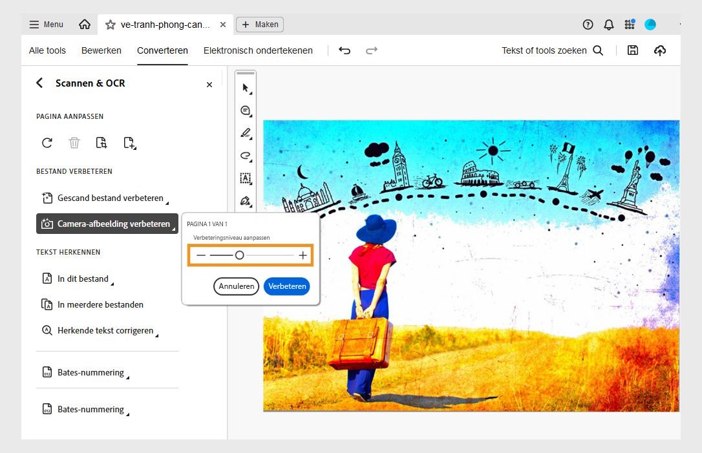The width and height of the screenshot is (702, 453).
Task: Rotate the page with the rotate icon
Action: (47, 143)
